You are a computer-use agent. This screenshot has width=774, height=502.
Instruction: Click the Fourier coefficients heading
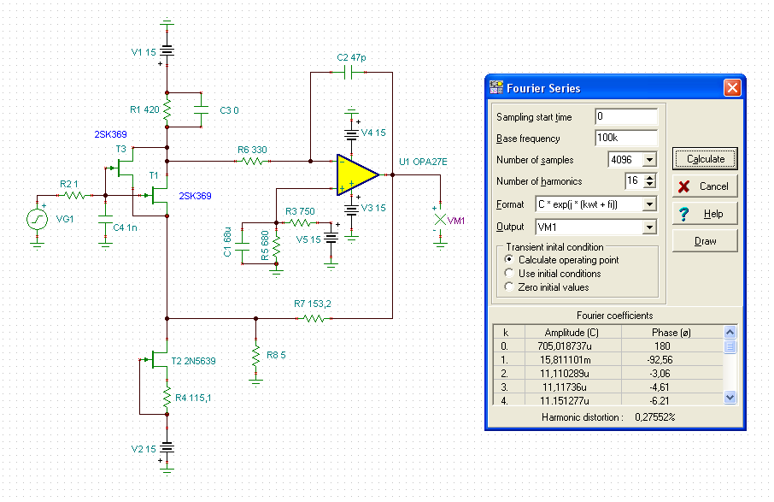[614, 316]
